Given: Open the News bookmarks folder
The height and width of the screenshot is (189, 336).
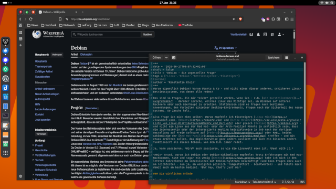Looking at the screenshot, I should point(33,25).
